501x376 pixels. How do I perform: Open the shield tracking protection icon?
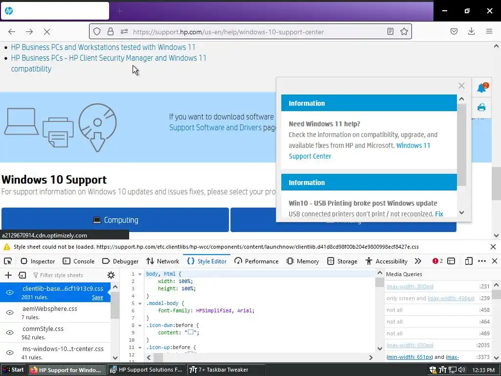pyautogui.click(x=97, y=31)
